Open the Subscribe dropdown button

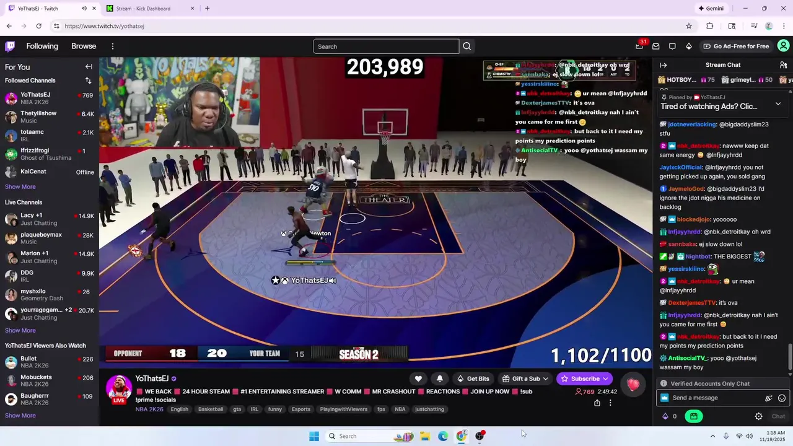pyautogui.click(x=585, y=378)
